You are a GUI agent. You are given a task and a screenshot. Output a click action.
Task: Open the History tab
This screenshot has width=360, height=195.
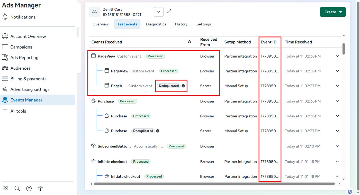tap(181, 24)
